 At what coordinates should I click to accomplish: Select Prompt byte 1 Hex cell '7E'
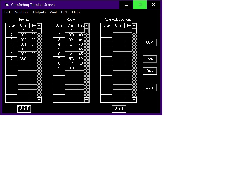[x=33, y=30]
